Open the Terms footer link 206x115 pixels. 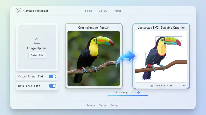click(102, 105)
